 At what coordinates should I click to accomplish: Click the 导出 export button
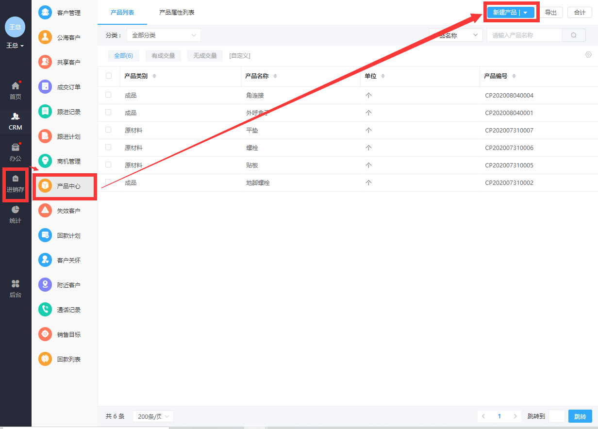pos(551,13)
